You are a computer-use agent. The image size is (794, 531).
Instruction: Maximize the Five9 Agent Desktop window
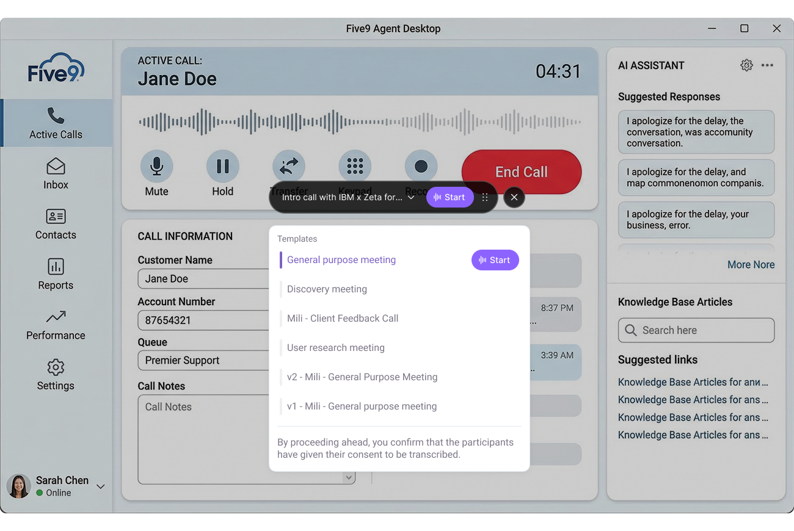pyautogui.click(x=744, y=29)
